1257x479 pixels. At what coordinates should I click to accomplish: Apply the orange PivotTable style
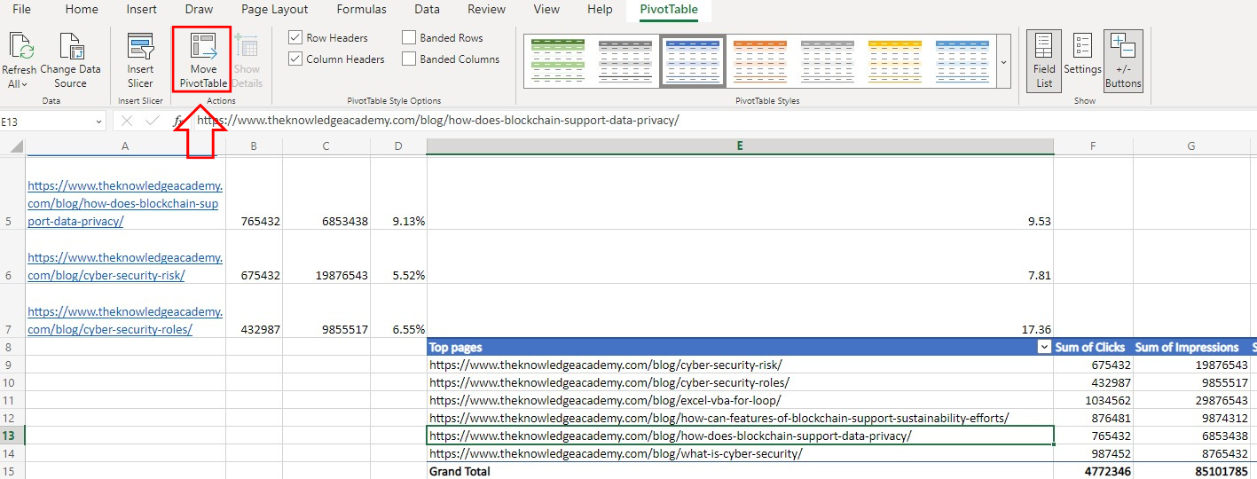tap(760, 62)
